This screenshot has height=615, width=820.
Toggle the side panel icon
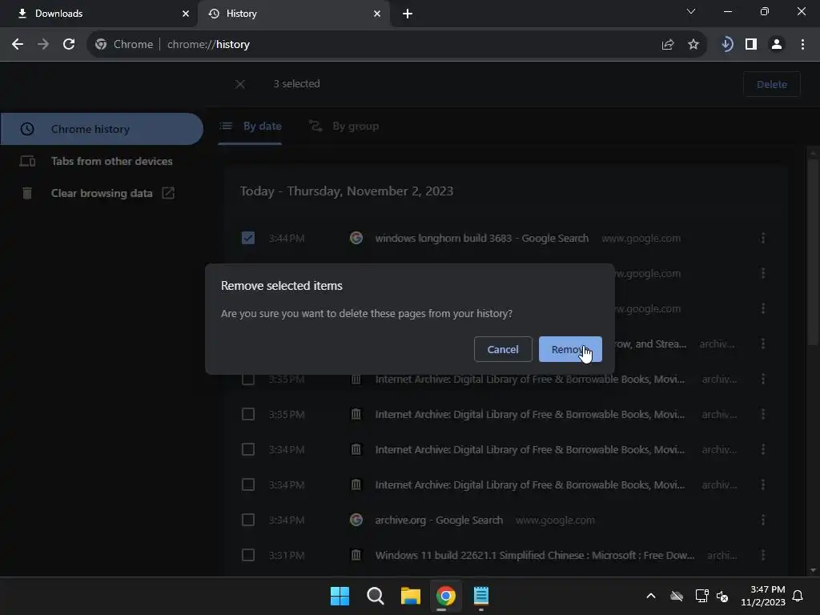751,45
